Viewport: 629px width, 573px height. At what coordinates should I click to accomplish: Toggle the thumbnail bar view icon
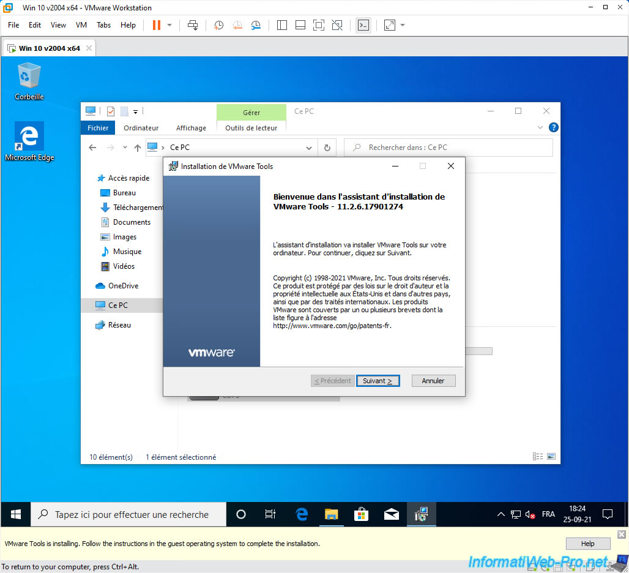[300, 25]
